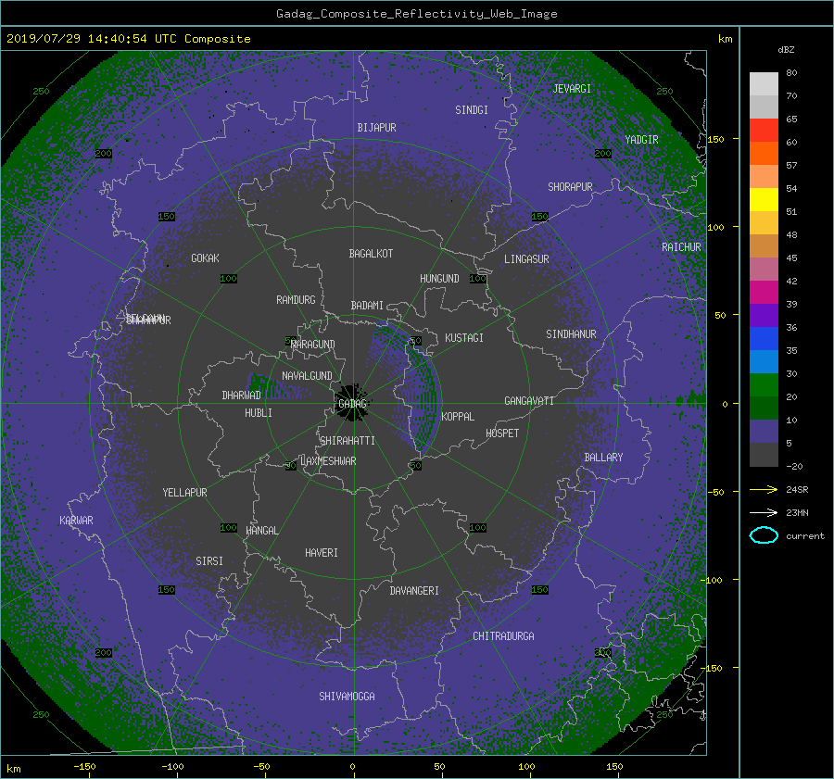The width and height of the screenshot is (834, 779).
Task: Click the 'SHIRAHATTI' map label
Action: (347, 441)
